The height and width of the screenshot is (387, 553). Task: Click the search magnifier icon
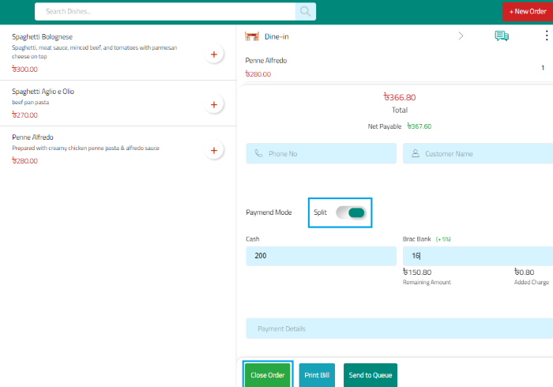[x=305, y=12]
